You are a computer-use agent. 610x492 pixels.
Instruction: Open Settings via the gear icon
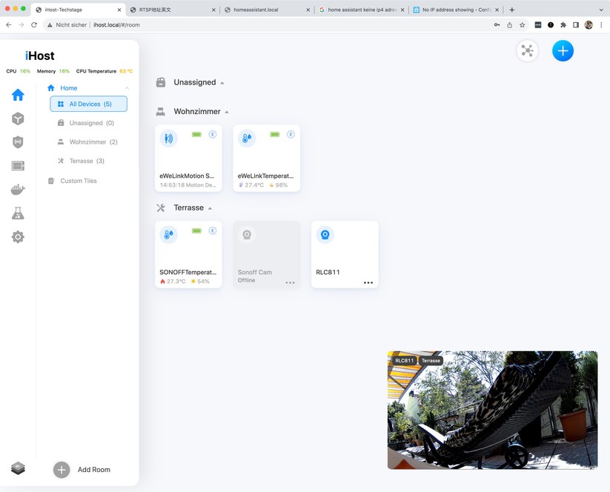point(18,236)
